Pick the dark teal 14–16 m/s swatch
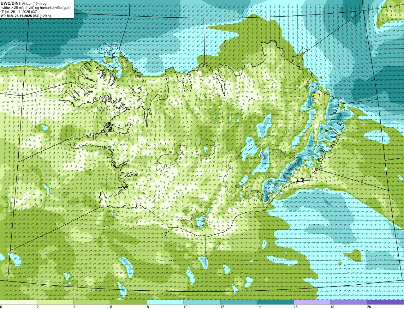This screenshot has height=309, width=404. 275,302
